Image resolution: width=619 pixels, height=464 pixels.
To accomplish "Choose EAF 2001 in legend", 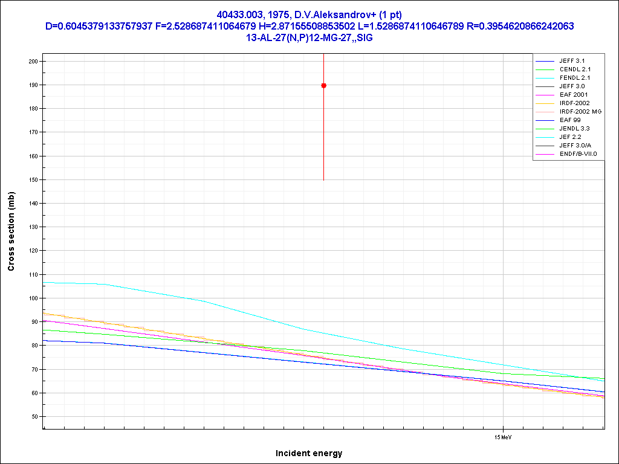I will [x=573, y=95].
